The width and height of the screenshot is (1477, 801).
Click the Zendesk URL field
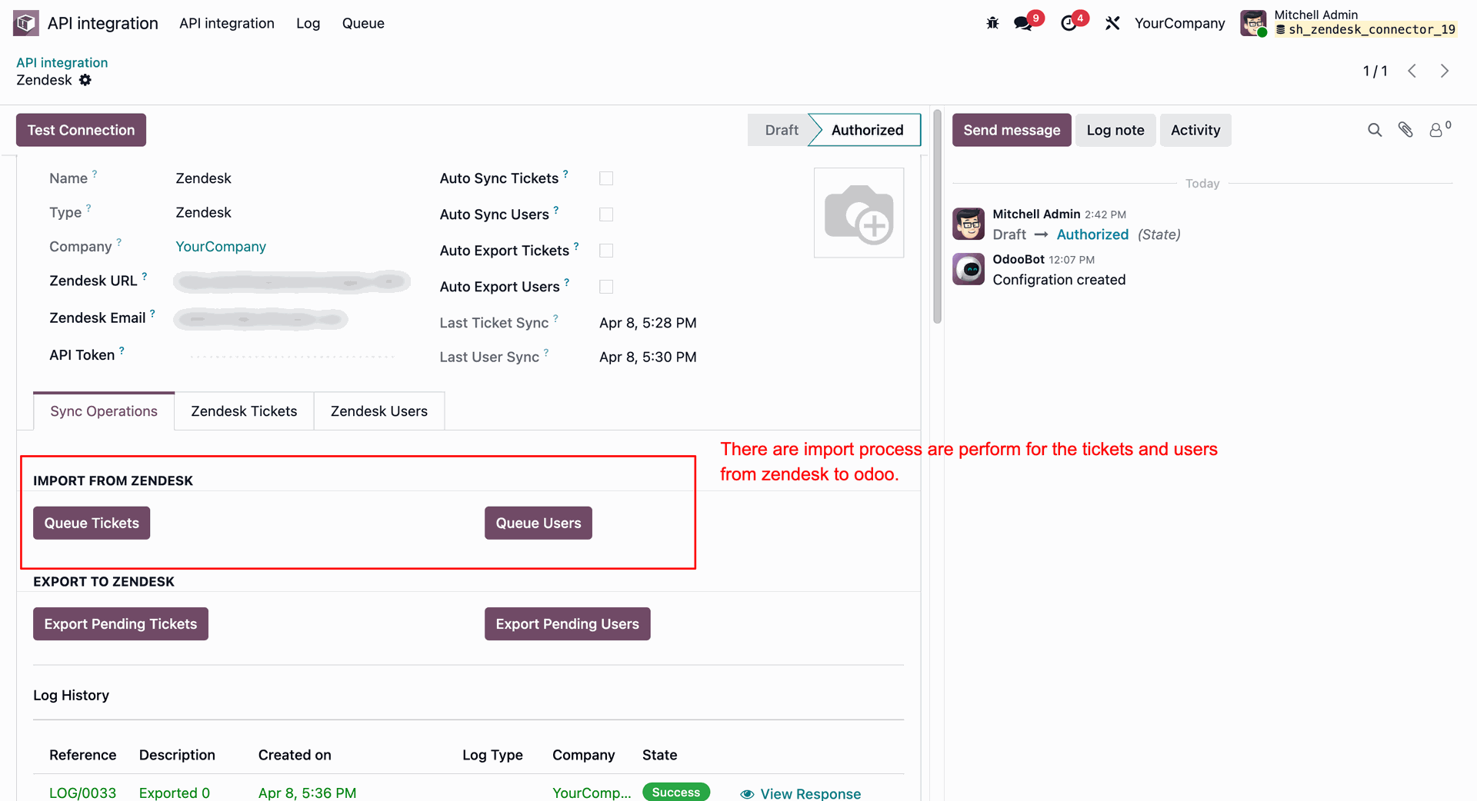click(292, 282)
